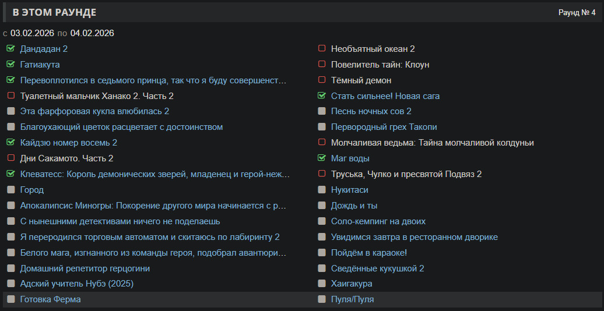Uncheck the Маг воды checkbox
The width and height of the screenshot is (604, 311).
[322, 158]
